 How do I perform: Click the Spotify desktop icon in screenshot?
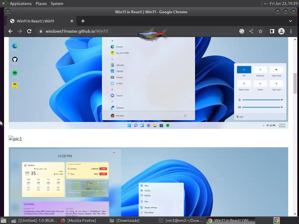pos(15,74)
